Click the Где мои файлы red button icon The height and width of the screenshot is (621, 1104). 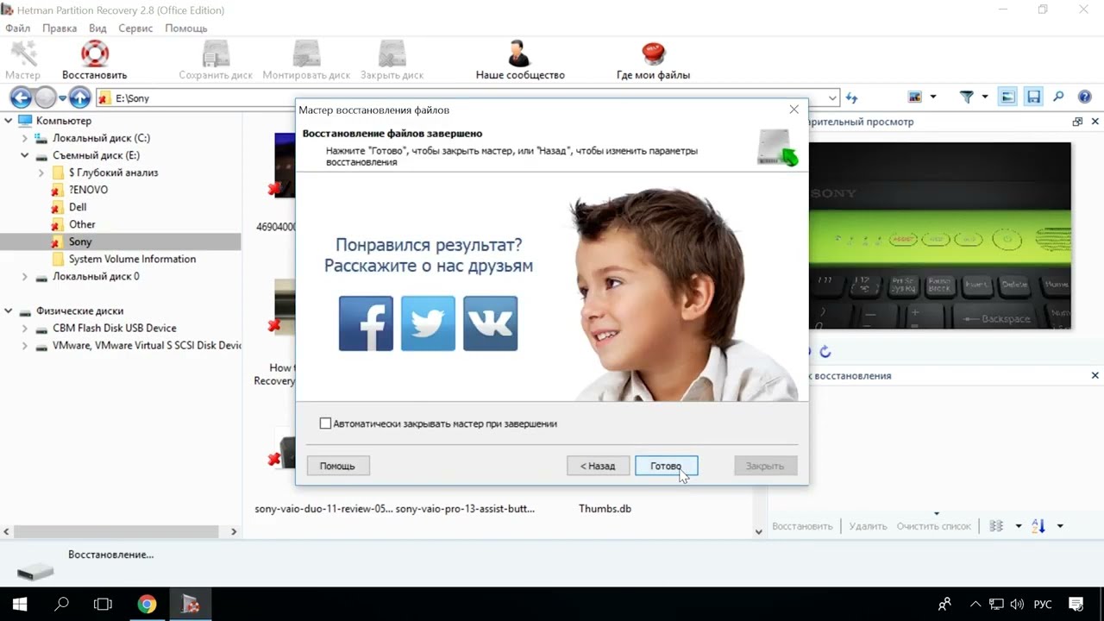[x=653, y=54]
